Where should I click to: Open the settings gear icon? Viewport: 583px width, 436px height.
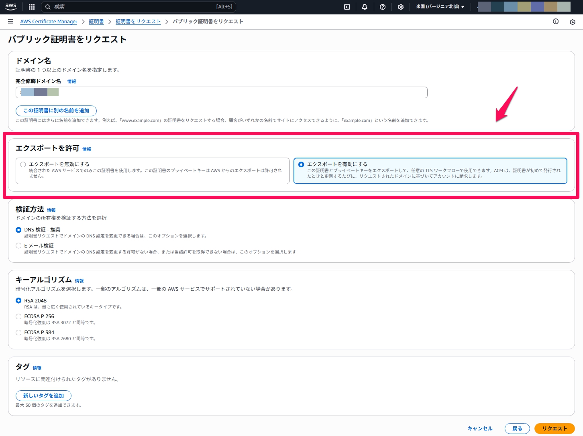pos(401,7)
